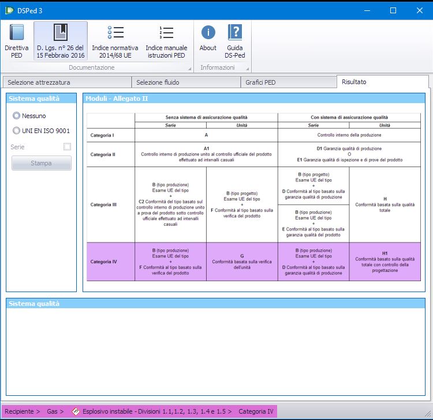The height and width of the screenshot is (420, 433).
Task: Click the DSPed 3 application logo icon
Action: pyautogui.click(x=9, y=10)
